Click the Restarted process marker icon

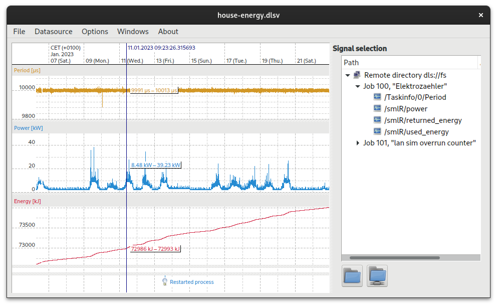pyautogui.click(x=165, y=281)
